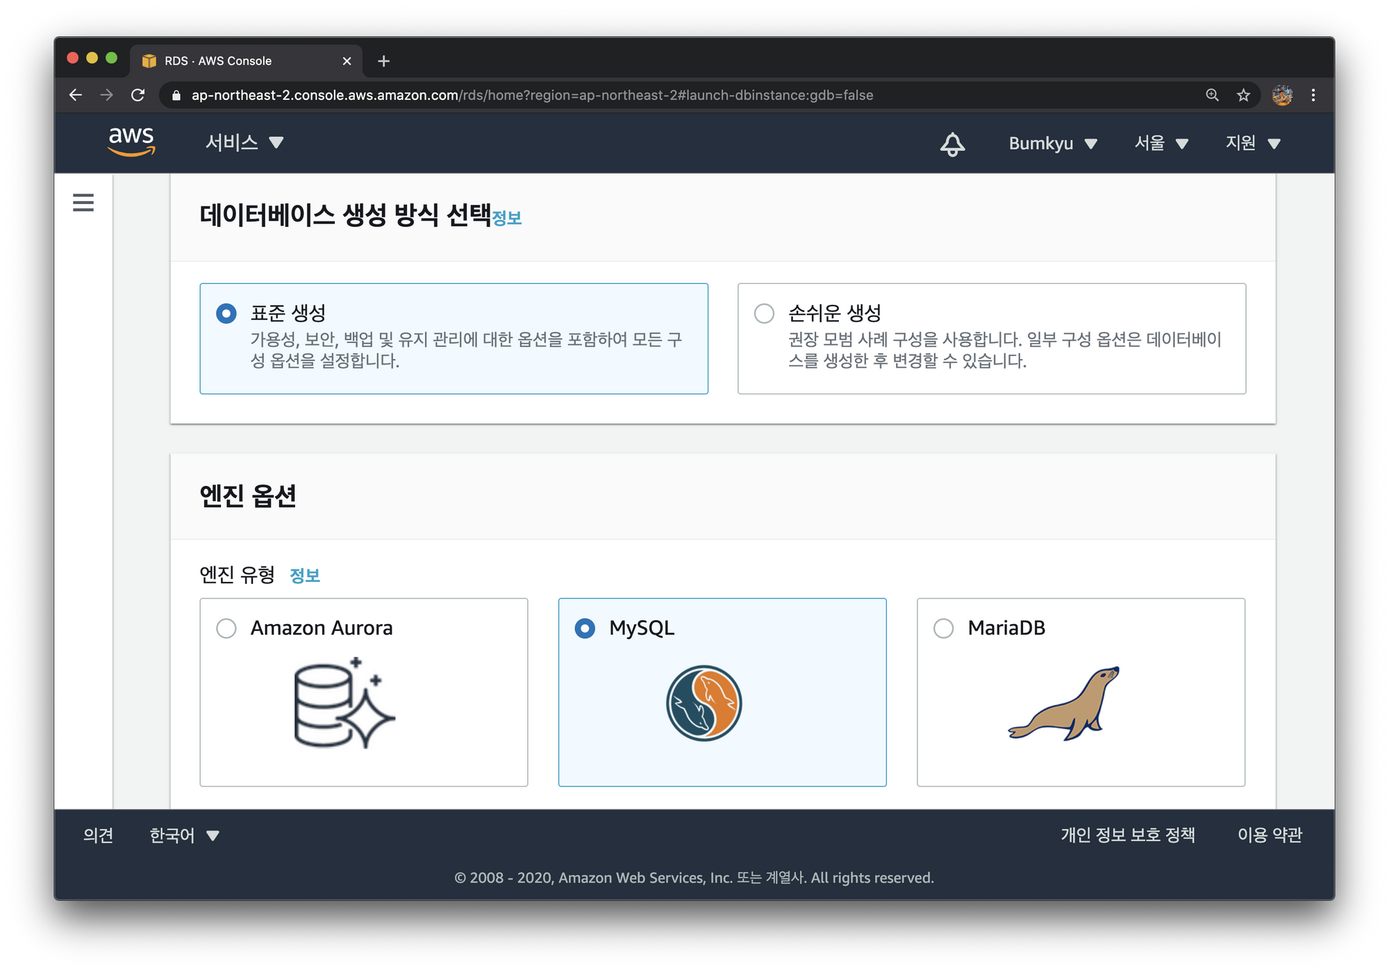Image resolution: width=1389 pixels, height=972 pixels.
Task: Click the browser forward arrow
Action: pos(106,95)
